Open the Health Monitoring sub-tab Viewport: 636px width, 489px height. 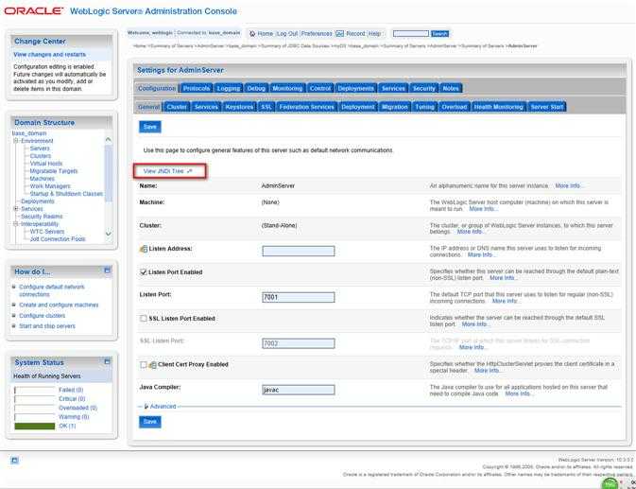(498, 107)
